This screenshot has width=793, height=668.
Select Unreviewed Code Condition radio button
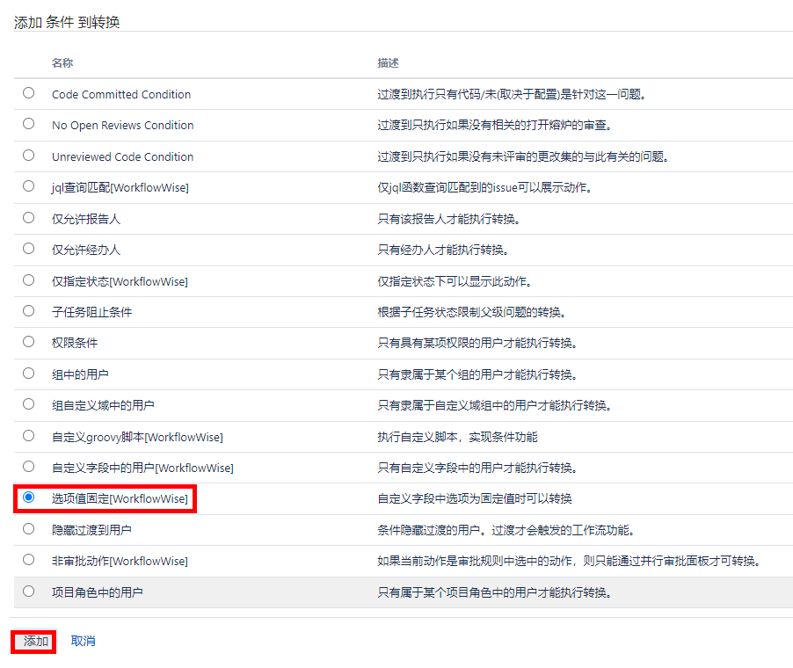click(x=29, y=156)
